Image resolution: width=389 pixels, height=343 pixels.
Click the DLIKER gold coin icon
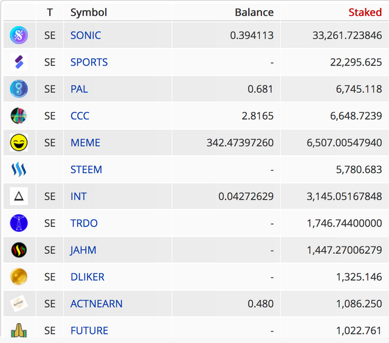pos(19,277)
